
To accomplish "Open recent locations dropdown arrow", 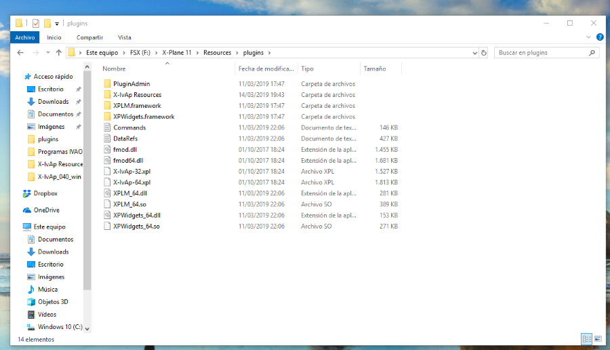I will click(x=48, y=52).
